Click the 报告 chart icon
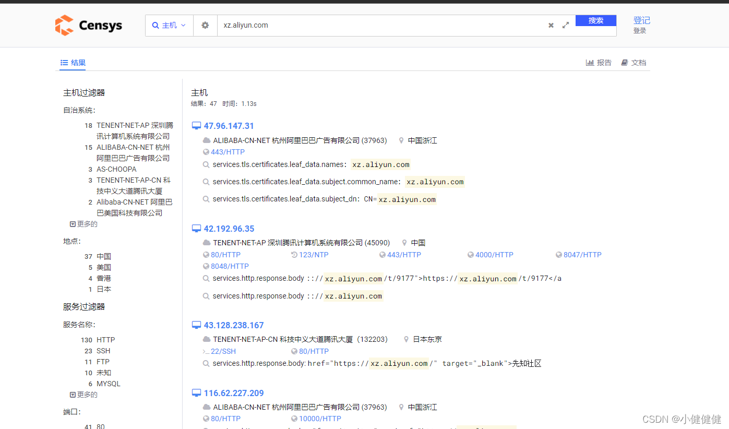The height and width of the screenshot is (429, 729). pos(590,63)
